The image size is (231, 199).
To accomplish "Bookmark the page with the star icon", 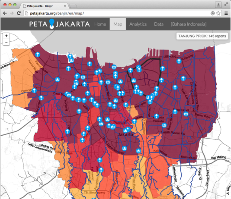I will pyautogui.click(x=218, y=13).
